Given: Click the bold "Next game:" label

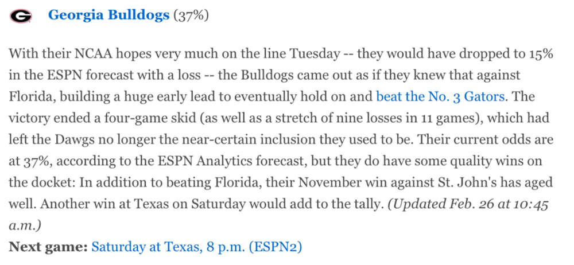Looking at the screenshot, I should pyautogui.click(x=48, y=247).
